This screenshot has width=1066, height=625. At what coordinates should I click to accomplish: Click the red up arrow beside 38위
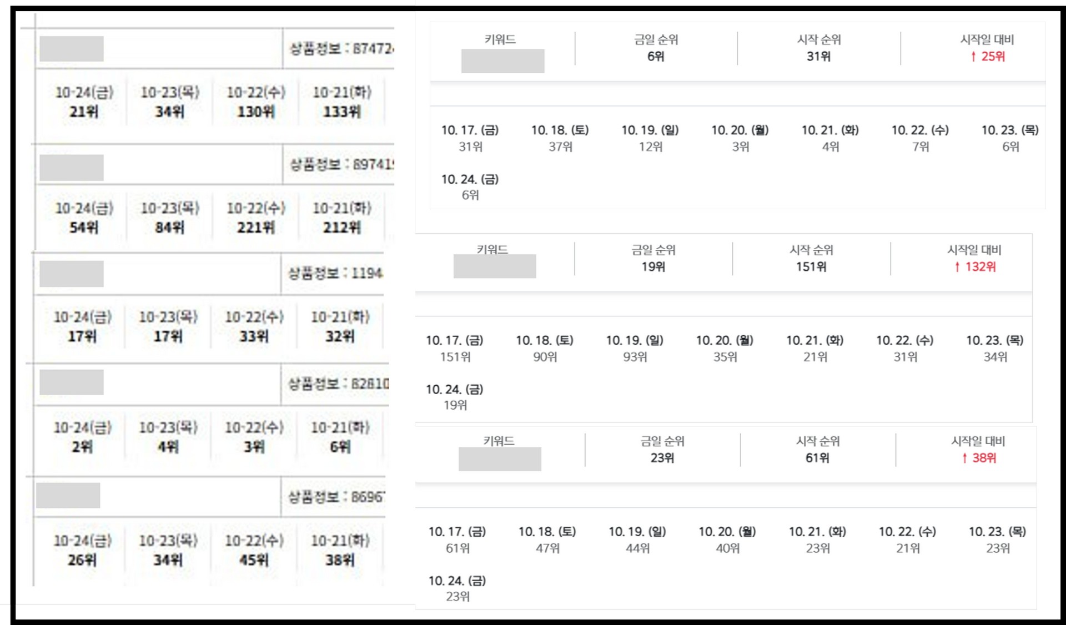tap(965, 458)
